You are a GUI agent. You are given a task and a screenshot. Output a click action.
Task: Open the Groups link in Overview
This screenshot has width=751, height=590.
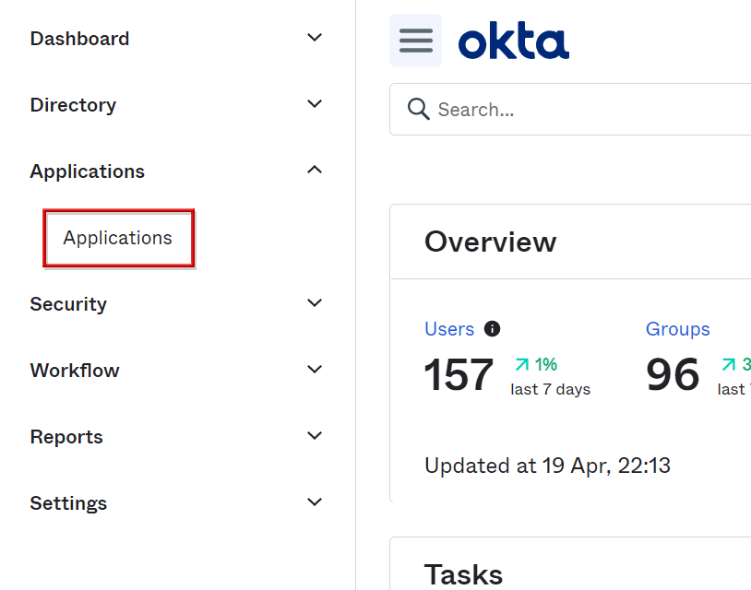[677, 329]
